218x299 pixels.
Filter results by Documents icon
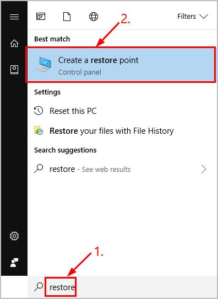pos(67,17)
